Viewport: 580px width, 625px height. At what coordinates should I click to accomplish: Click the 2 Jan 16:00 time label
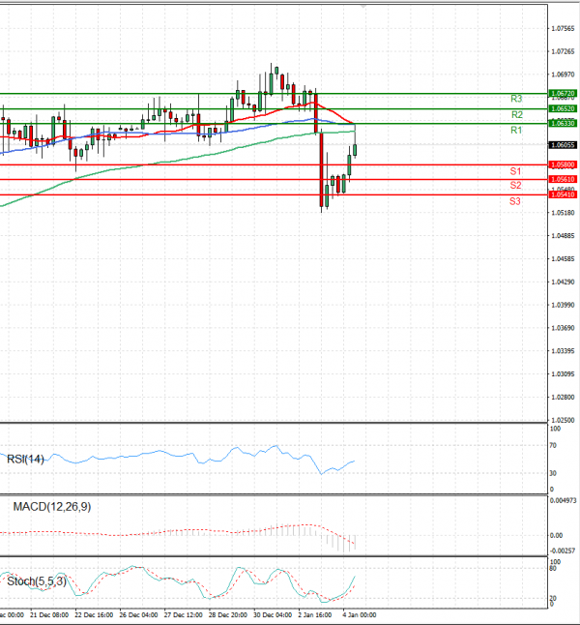(315, 615)
